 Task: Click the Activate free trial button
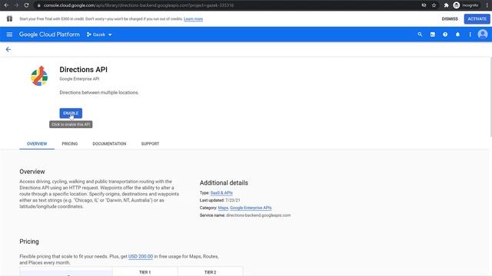(x=477, y=18)
